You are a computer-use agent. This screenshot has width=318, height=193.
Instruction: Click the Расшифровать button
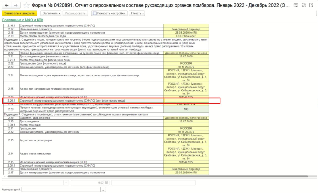75,13
